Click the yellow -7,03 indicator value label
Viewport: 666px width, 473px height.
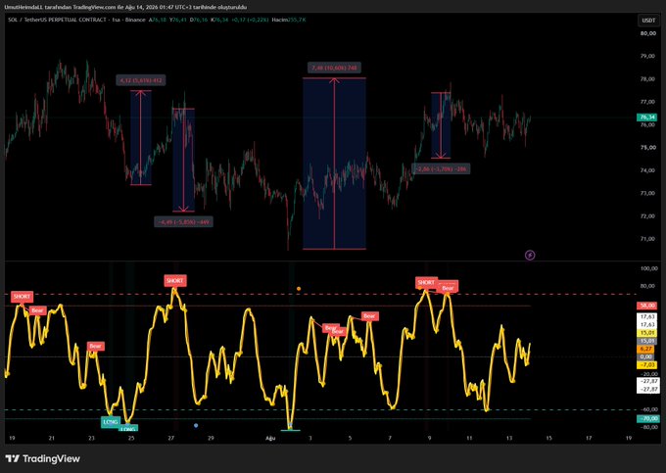646,365
